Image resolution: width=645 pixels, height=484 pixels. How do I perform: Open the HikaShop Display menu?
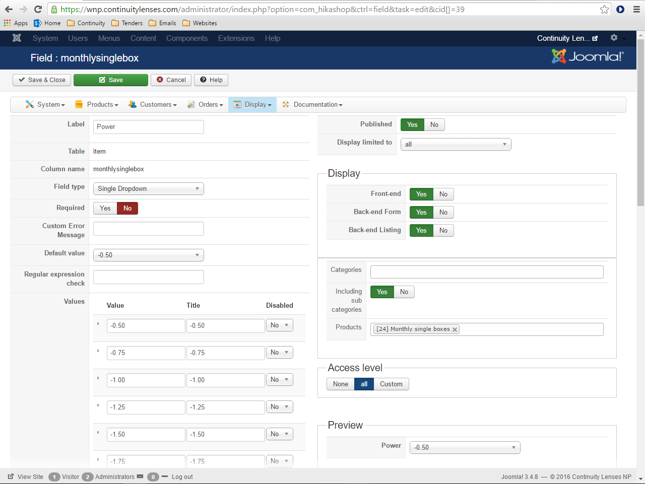[x=252, y=105]
